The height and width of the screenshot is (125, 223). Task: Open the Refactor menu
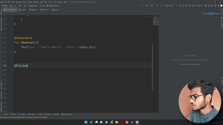click(36, 2)
